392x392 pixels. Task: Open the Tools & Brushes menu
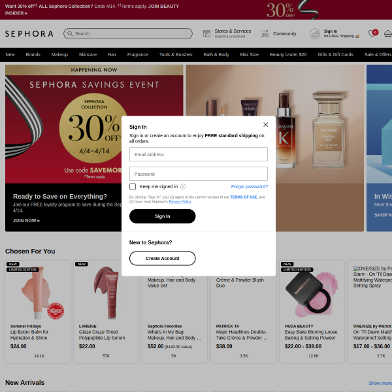click(176, 54)
